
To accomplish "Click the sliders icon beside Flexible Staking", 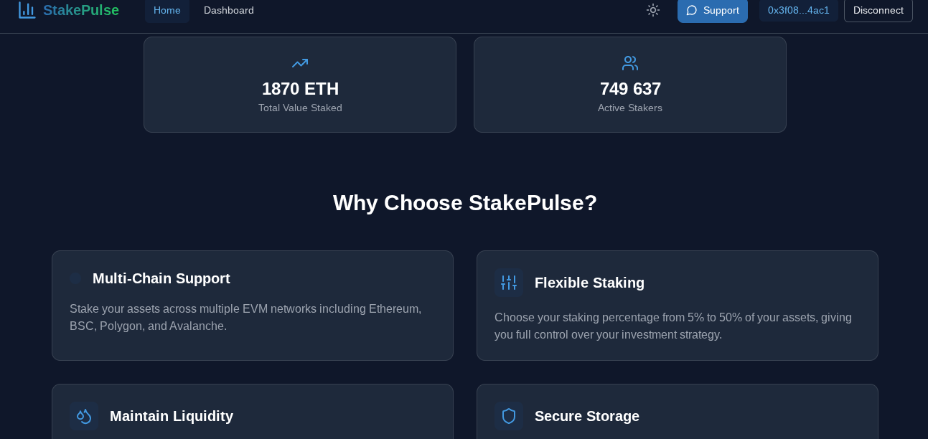I will [509, 283].
